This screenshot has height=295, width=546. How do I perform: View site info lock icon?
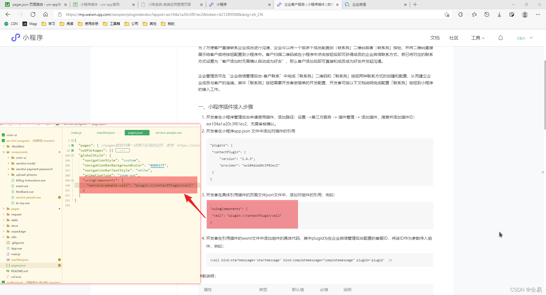point(59,14)
